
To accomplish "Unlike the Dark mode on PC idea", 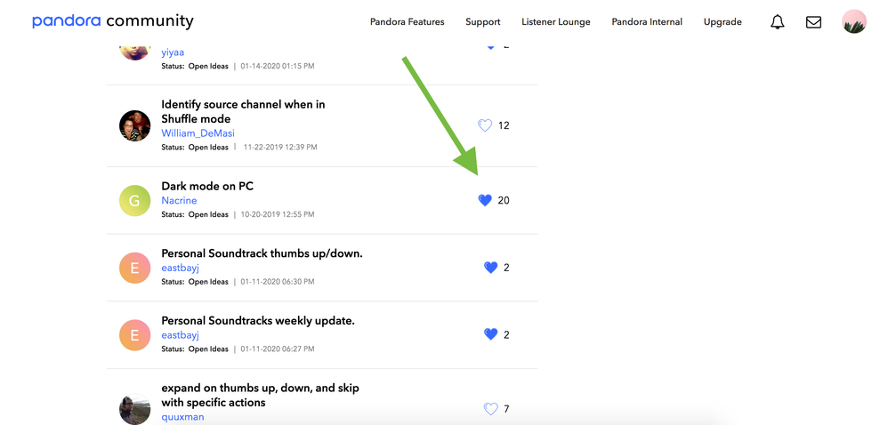I will coord(485,200).
